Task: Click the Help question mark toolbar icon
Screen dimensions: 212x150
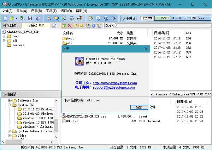Action: (x=105, y=18)
